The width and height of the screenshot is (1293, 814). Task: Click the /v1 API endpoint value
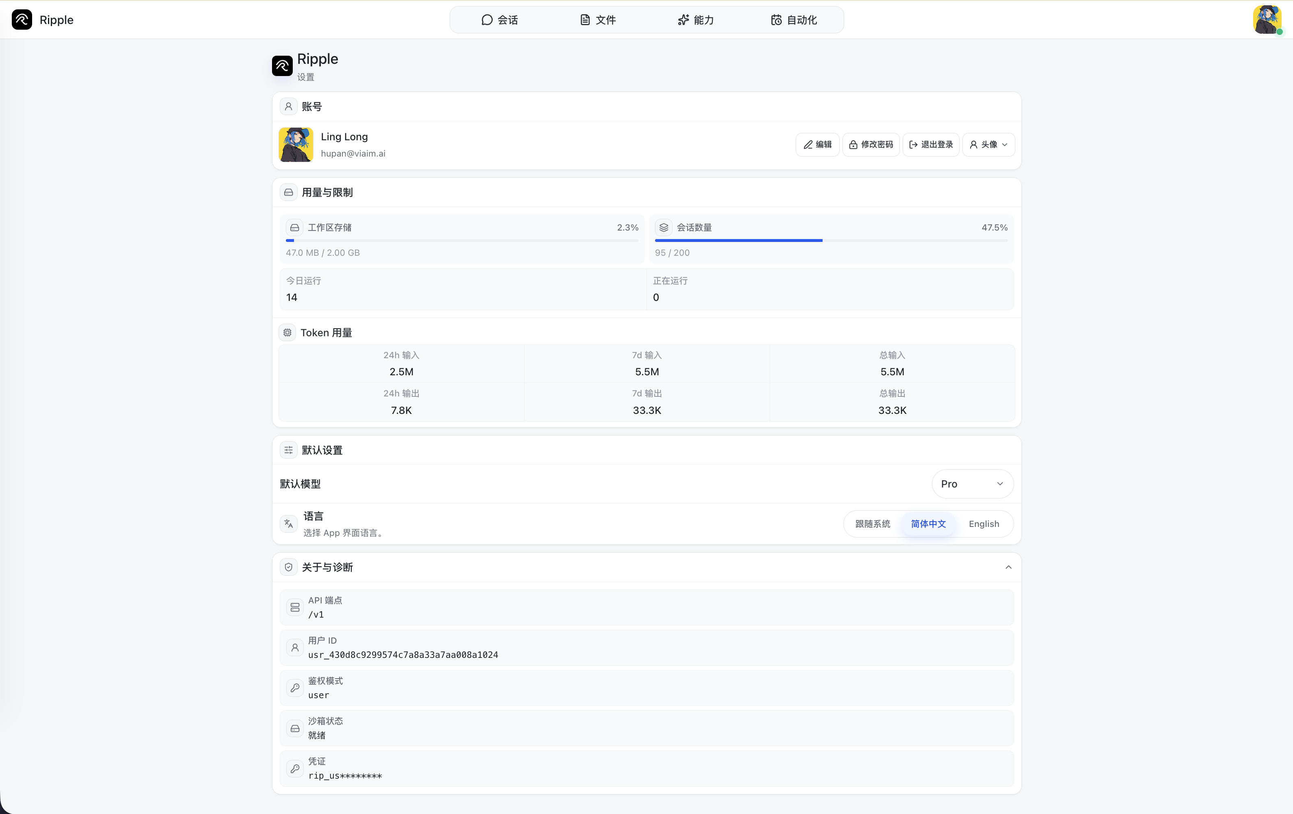(316, 614)
